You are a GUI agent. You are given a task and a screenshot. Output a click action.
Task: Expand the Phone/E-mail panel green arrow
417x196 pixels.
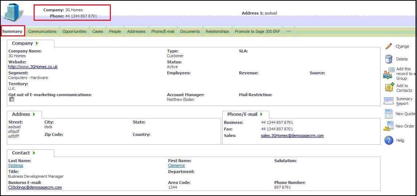tap(262, 114)
